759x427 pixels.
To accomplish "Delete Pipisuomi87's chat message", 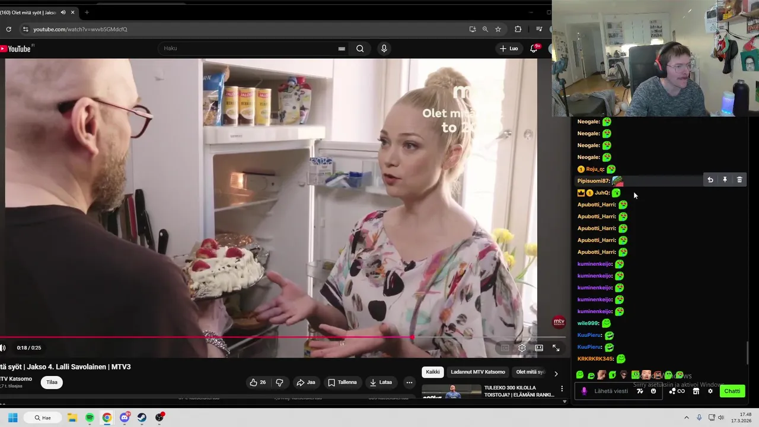I will (x=739, y=180).
